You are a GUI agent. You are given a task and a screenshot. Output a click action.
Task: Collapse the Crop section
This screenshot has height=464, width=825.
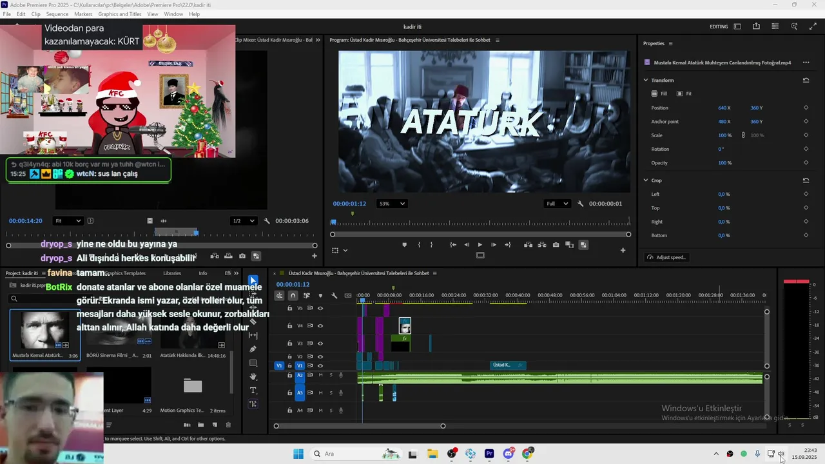pyautogui.click(x=646, y=180)
